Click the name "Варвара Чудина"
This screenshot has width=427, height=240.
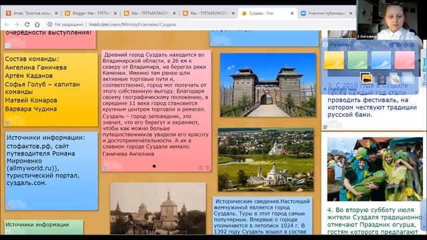[31, 109]
